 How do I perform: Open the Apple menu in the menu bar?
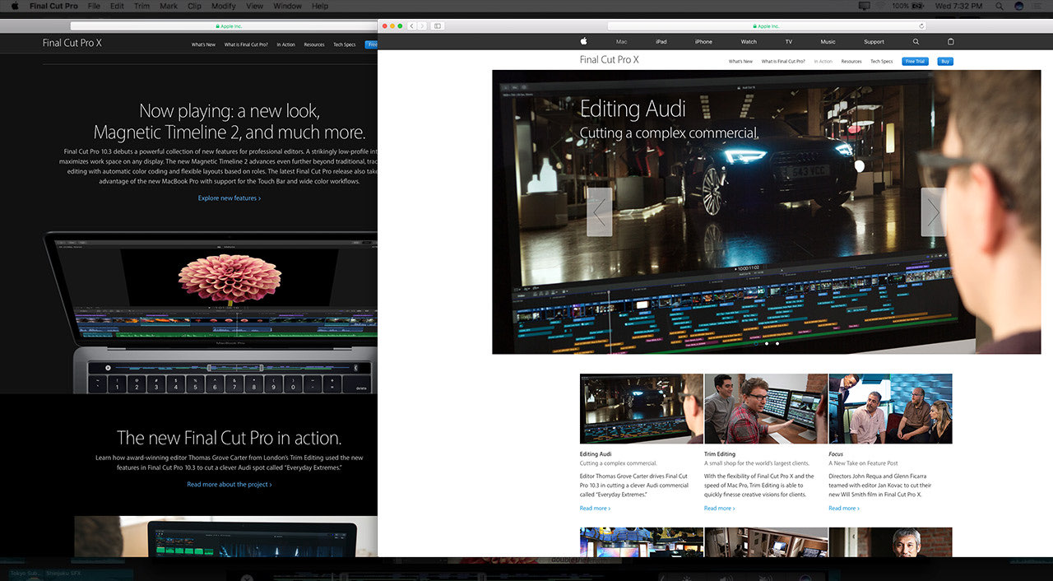(x=15, y=6)
